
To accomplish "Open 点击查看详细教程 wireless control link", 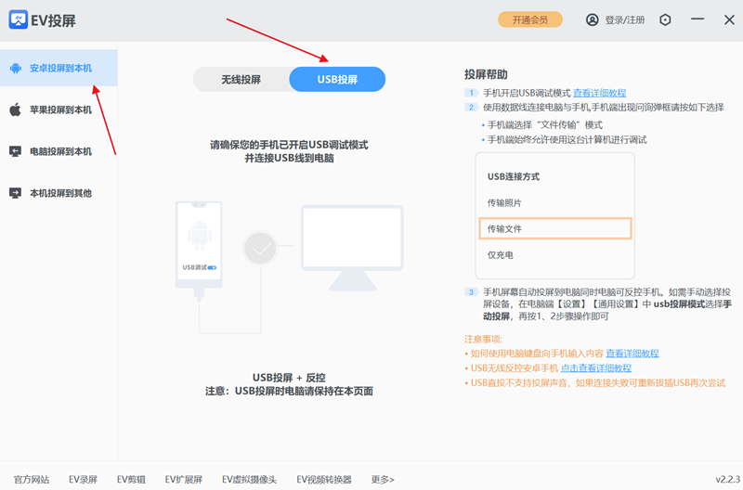I will [596, 368].
